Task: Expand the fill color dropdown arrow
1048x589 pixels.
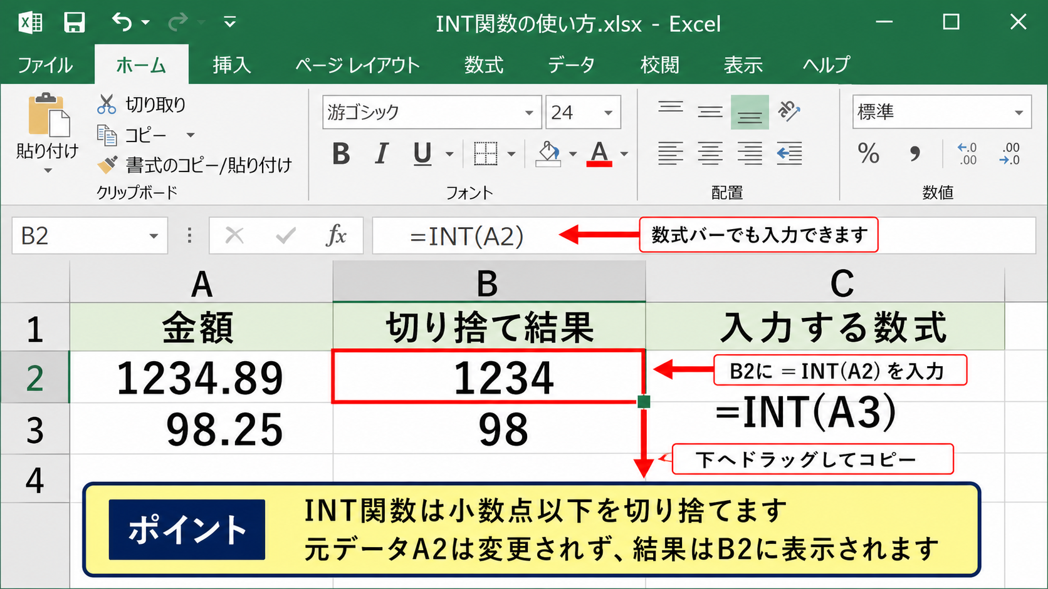Action: click(x=573, y=154)
